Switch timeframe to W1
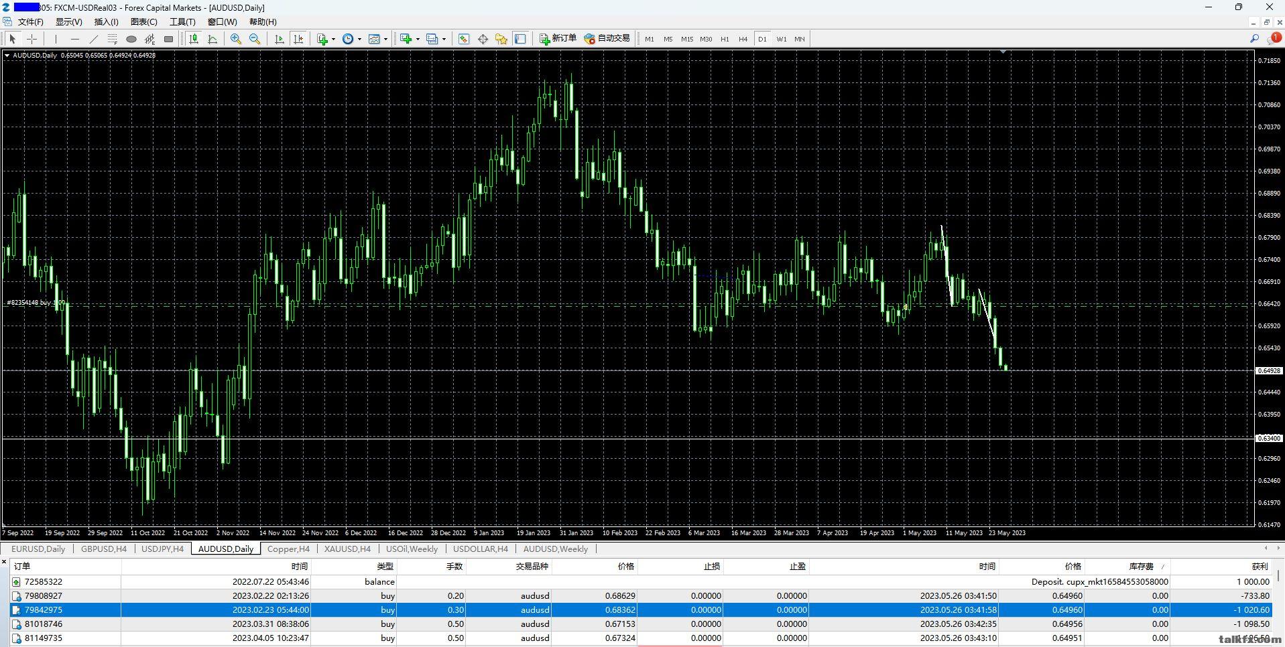 [x=782, y=39]
